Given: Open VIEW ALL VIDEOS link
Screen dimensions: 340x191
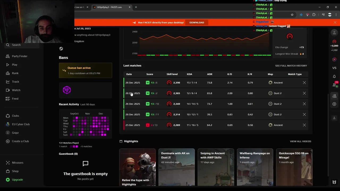Looking at the screenshot, I should click(x=300, y=141).
